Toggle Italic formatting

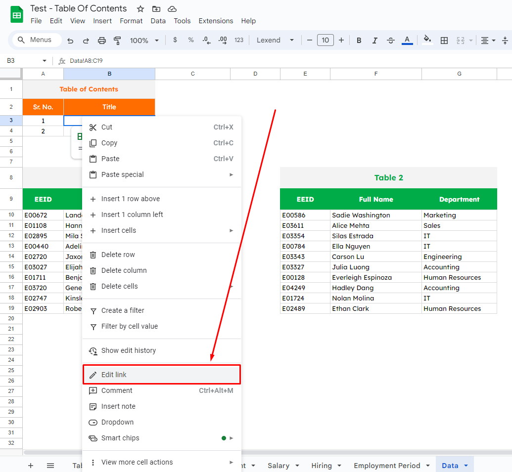point(375,41)
